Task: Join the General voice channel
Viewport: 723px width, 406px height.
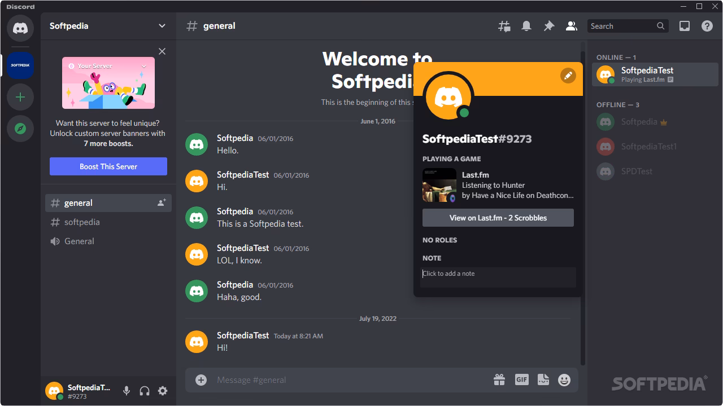Action: pos(79,241)
